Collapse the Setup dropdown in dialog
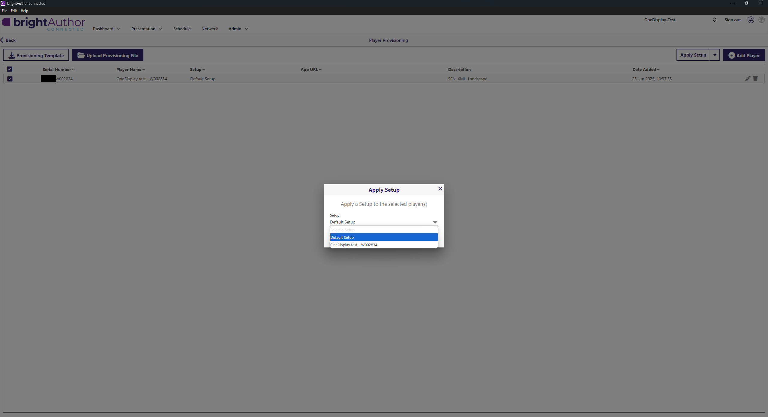 [435, 222]
